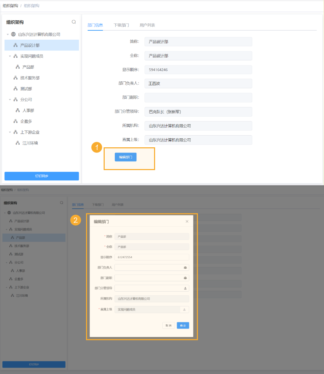Click the department icon beside 技术服务部 in upper tree
324x374 pixels.
tap(16, 78)
